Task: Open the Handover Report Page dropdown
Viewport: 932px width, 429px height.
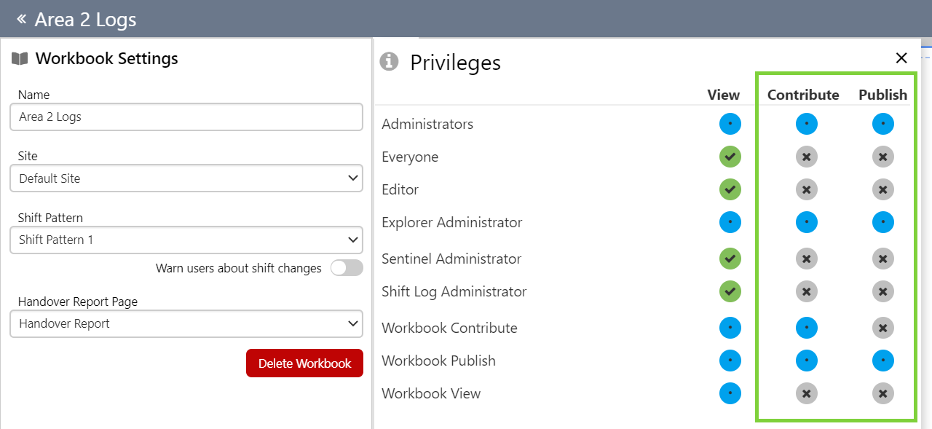Action: [186, 323]
